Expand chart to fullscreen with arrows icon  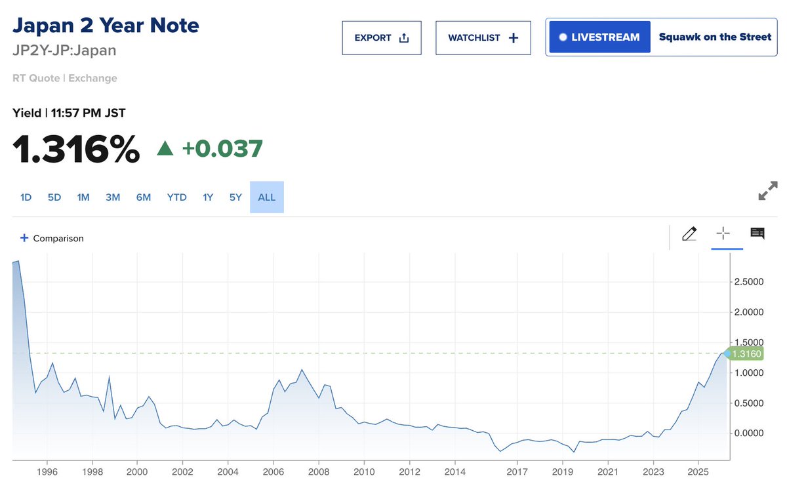click(x=767, y=191)
